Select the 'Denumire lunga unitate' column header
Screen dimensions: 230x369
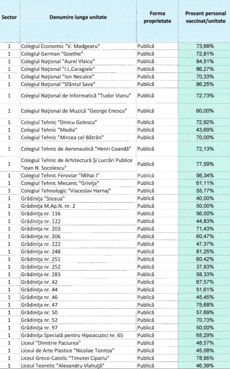pyautogui.click(x=78, y=17)
